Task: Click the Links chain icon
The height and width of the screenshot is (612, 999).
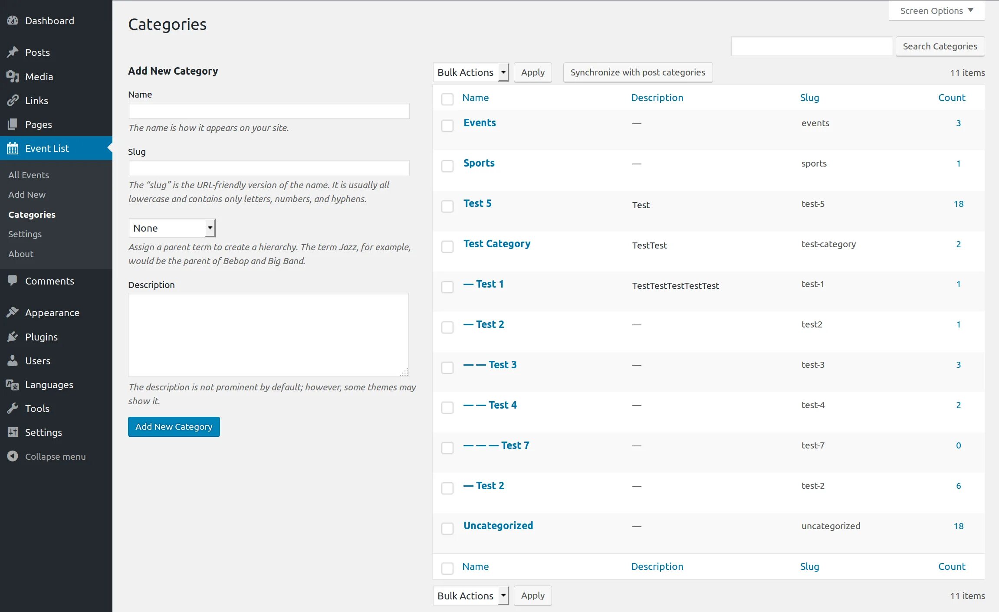Action: [x=13, y=101]
